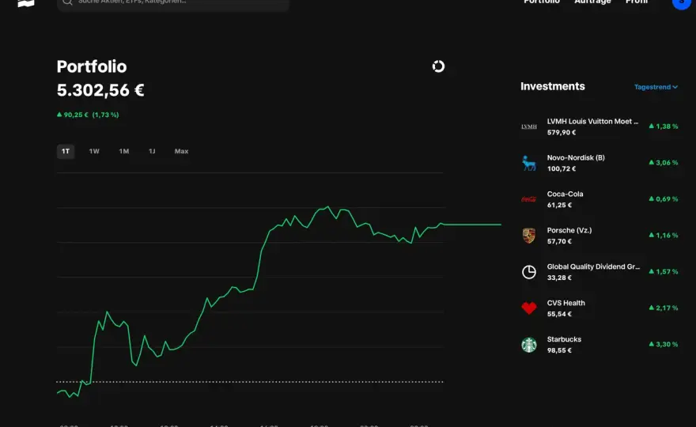Click the Porsche crest icon

coord(528,236)
